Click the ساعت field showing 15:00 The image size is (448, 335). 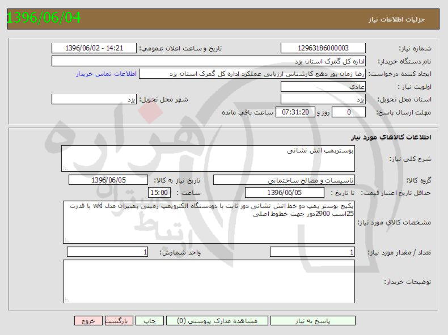[x=159, y=193]
